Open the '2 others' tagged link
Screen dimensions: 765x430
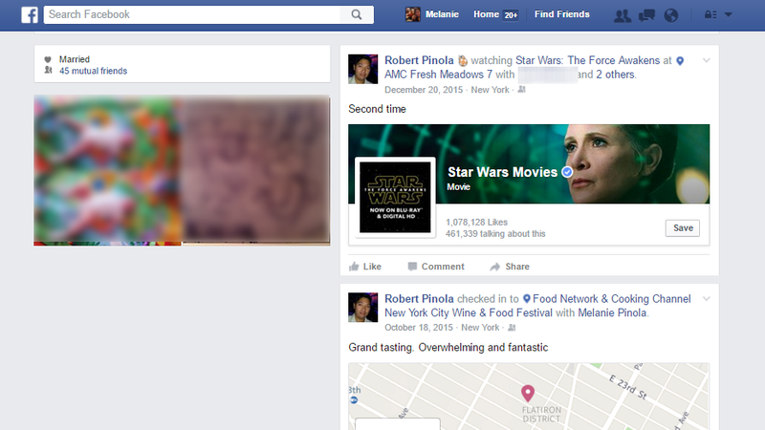point(615,75)
